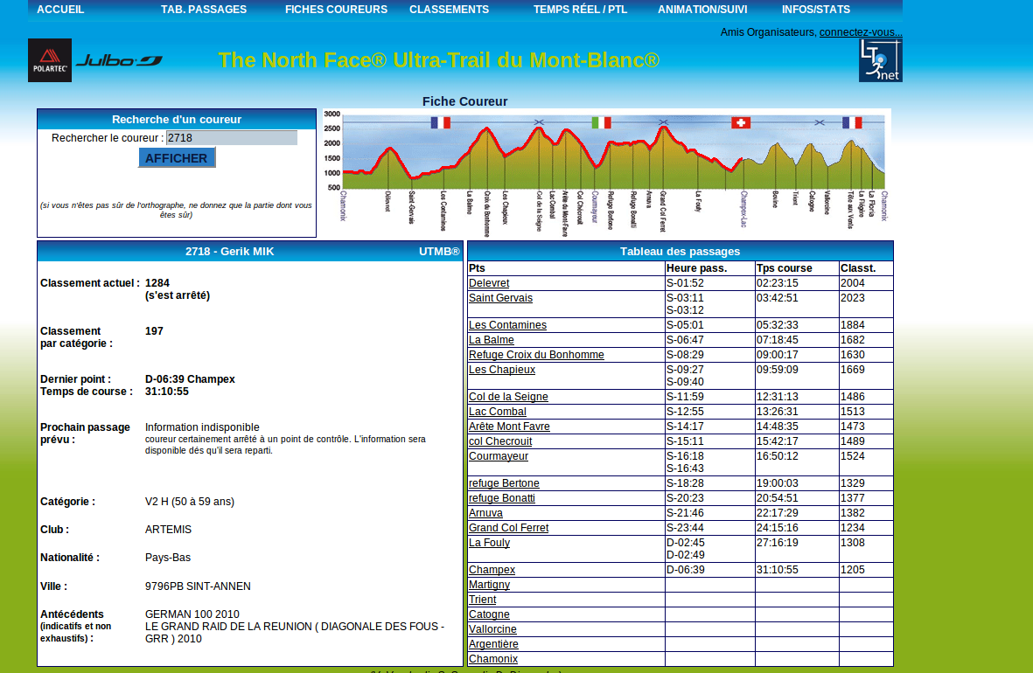
Task: Open the CLASSEMENTS menu
Action: 450,10
